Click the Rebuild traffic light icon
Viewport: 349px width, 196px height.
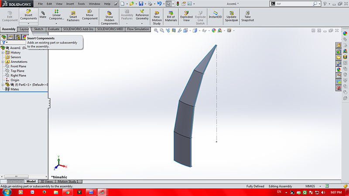coord(178,3)
